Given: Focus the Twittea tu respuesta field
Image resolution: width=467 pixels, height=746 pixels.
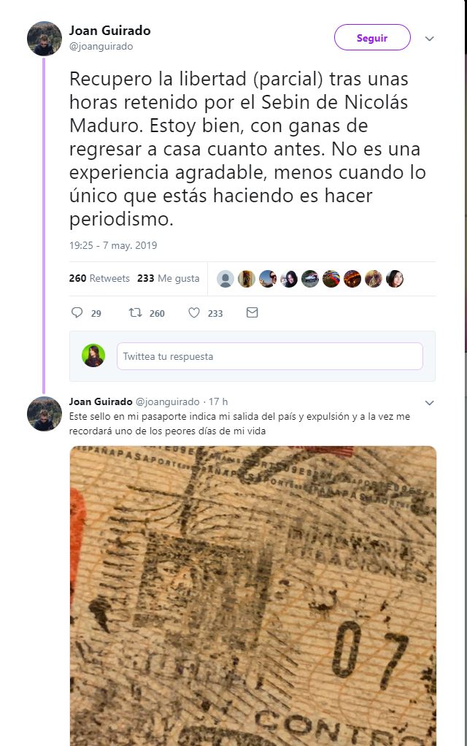Looking at the screenshot, I should coord(270,356).
